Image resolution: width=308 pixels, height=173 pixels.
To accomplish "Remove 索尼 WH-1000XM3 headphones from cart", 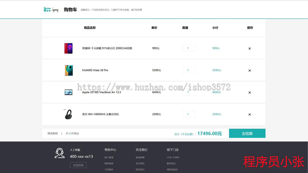I will tap(249, 115).
